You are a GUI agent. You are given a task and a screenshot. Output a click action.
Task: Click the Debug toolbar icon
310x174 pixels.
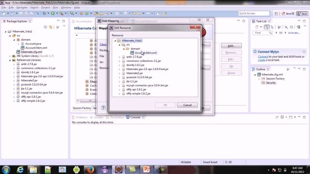click(x=45, y=14)
